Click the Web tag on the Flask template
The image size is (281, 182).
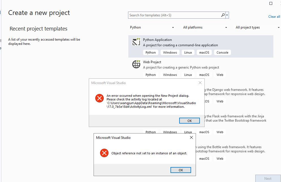(x=220, y=132)
